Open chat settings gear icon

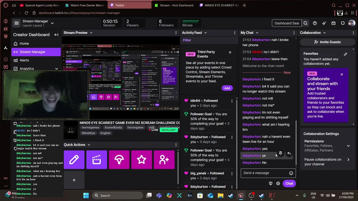coord(278,183)
